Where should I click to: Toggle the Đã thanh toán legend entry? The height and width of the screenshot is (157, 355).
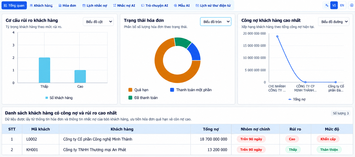[x=143, y=97]
